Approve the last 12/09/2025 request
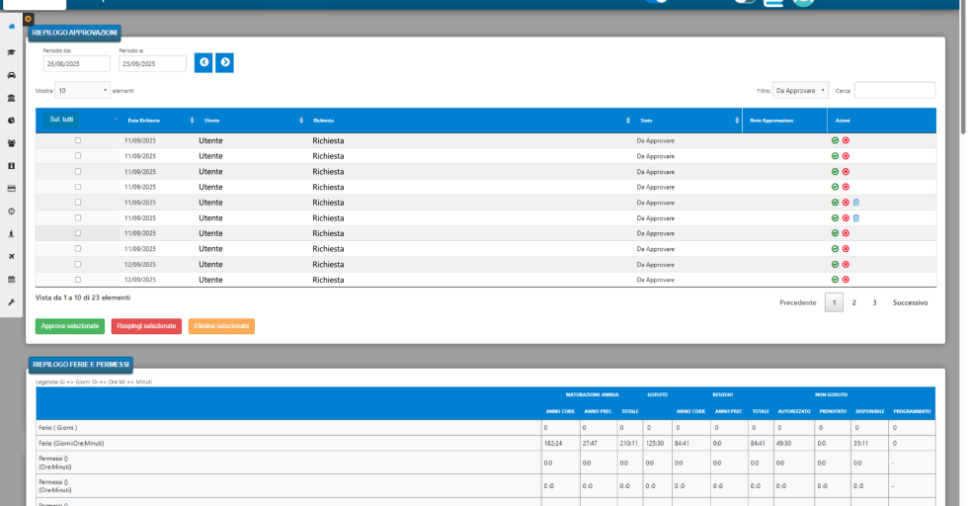The height and width of the screenshot is (506, 968). point(836,280)
